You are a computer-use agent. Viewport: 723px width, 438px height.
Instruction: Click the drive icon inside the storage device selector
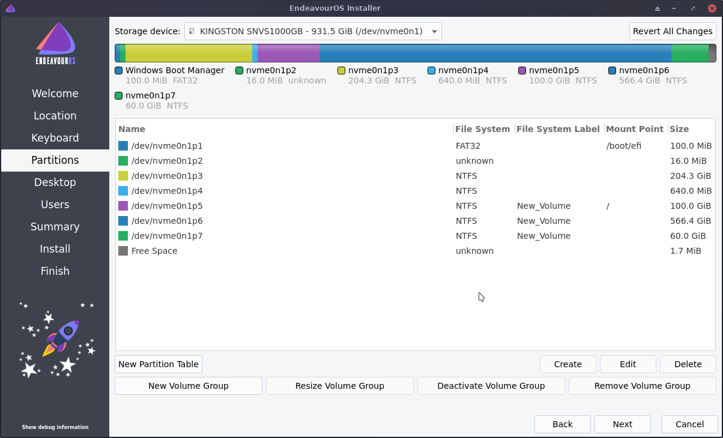click(192, 31)
